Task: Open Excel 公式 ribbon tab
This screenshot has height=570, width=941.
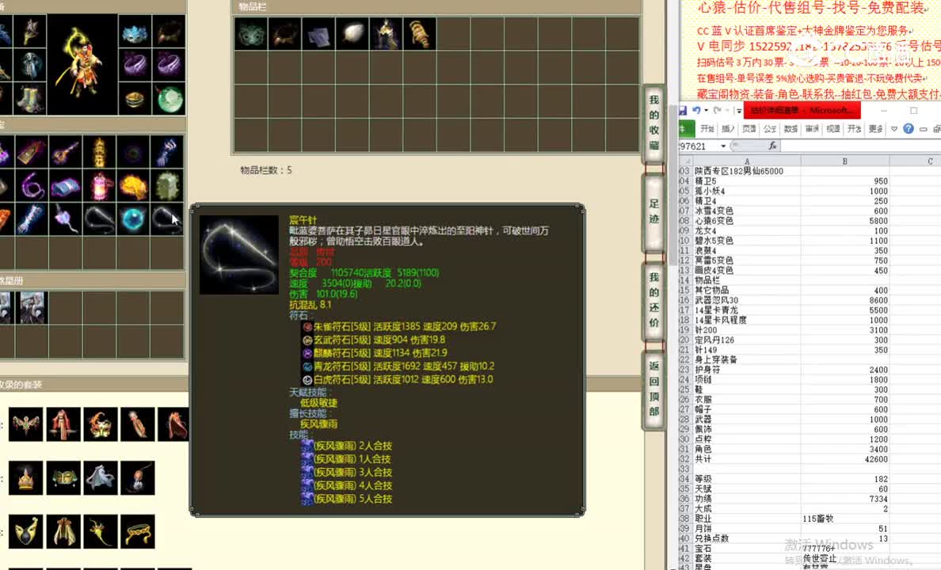Action: [x=770, y=129]
